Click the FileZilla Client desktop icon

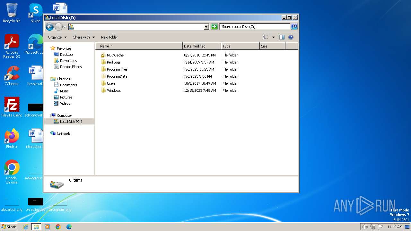tap(12, 107)
